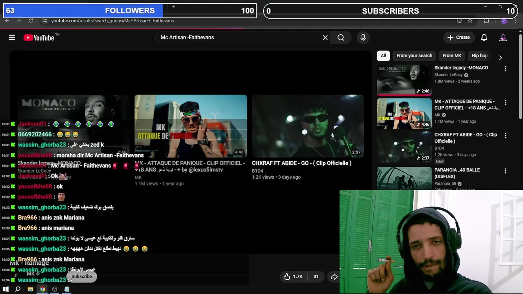Click chat line 'moraha dir Mc Artisan -Faithevans'
The width and height of the screenshot is (523, 294).
click(x=80, y=155)
